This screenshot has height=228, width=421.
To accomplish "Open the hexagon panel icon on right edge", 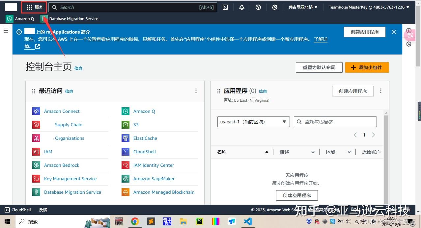I will point(409,44).
